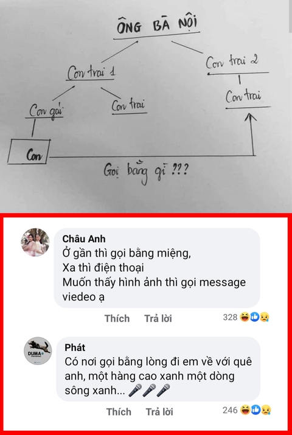Image resolution: width=292 pixels, height=435 pixels.
Task: Click the sad reaction icon on Phát's comment
Action: pyautogui.click(x=265, y=410)
